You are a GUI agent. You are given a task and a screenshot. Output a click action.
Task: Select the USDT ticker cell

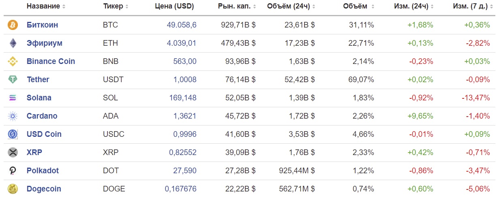(113, 80)
